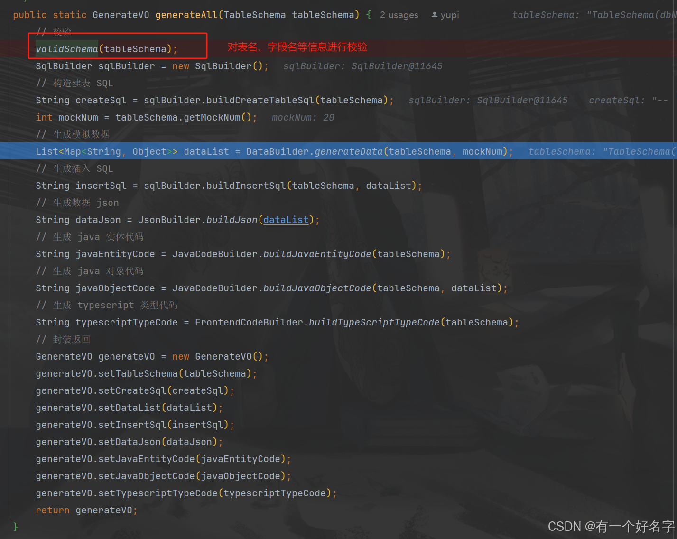Click the buildInsertSql method call
This screenshot has height=539, width=677.
click(246, 186)
